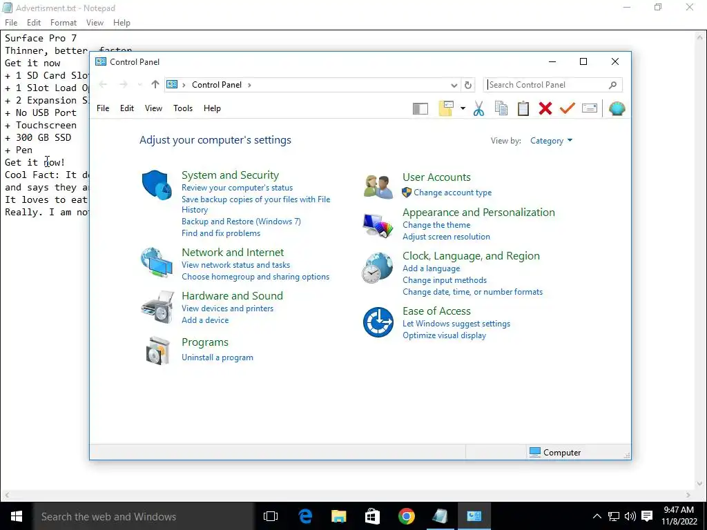Open the Clock, Language, and Region icon

[378, 268]
